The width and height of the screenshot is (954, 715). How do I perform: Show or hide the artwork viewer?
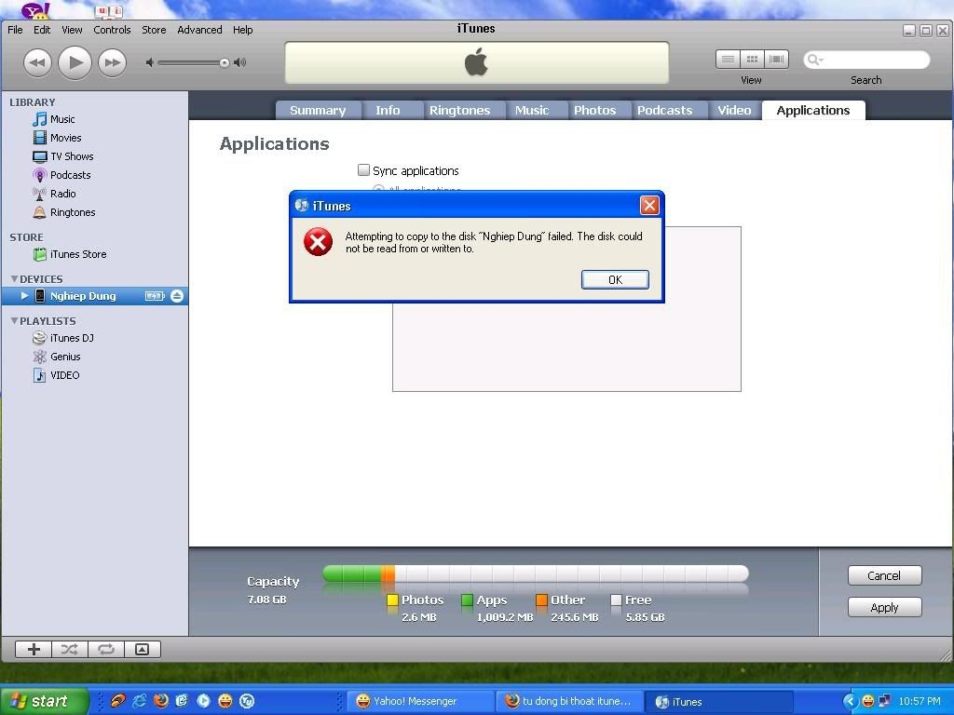coord(143,649)
